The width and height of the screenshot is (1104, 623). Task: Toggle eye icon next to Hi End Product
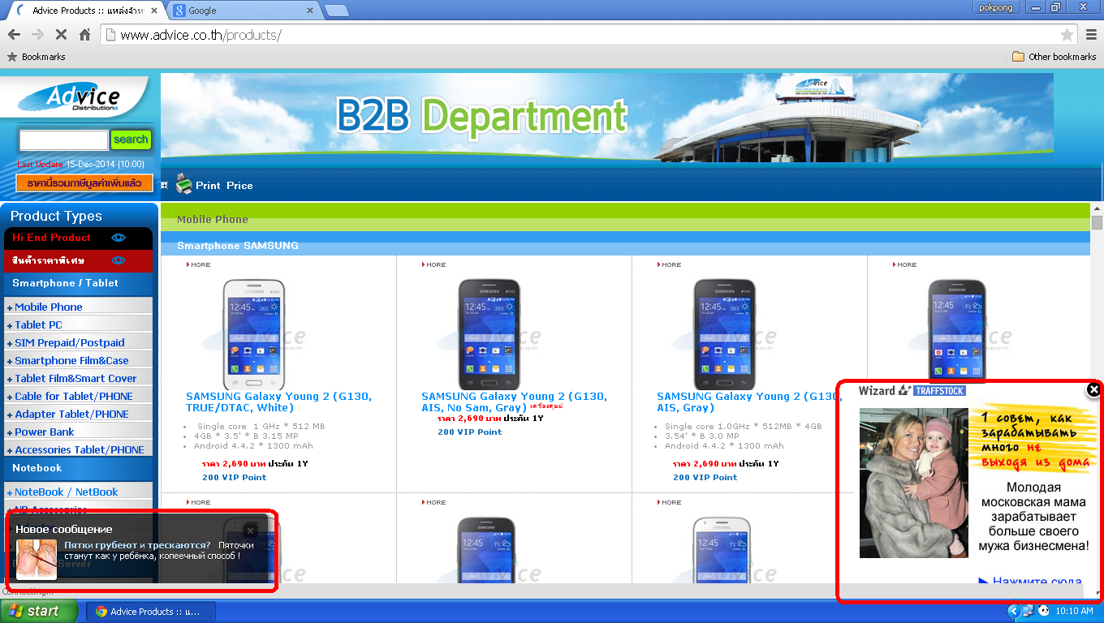(x=119, y=238)
